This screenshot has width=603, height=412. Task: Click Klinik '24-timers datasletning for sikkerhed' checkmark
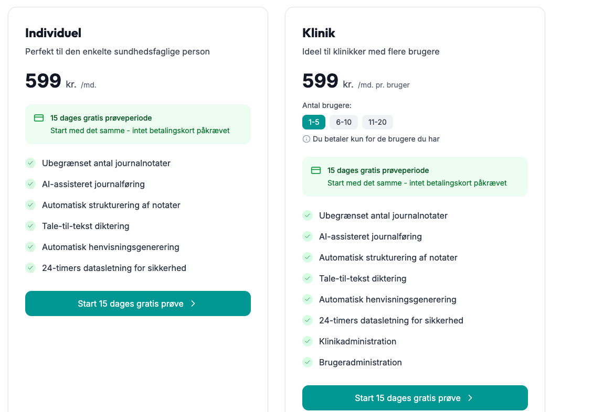click(x=308, y=320)
